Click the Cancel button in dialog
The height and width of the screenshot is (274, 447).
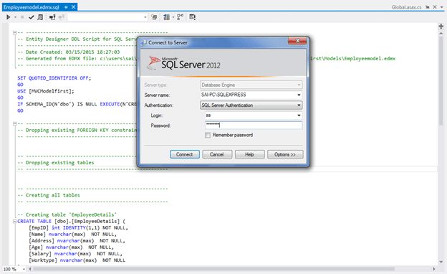pyautogui.click(x=217, y=154)
